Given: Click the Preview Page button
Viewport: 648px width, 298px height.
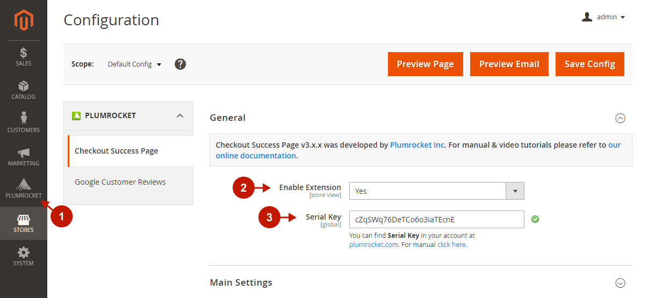Looking at the screenshot, I should point(426,64).
